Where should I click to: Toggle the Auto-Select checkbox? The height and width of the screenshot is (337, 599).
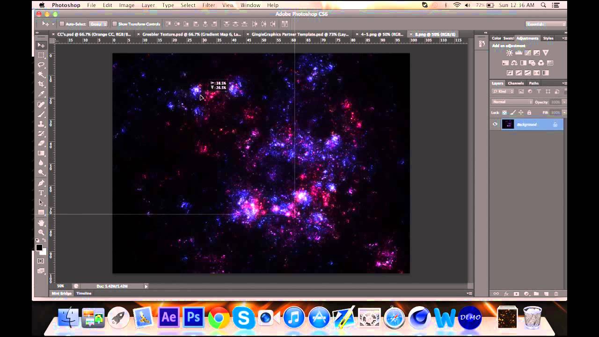pyautogui.click(x=62, y=24)
